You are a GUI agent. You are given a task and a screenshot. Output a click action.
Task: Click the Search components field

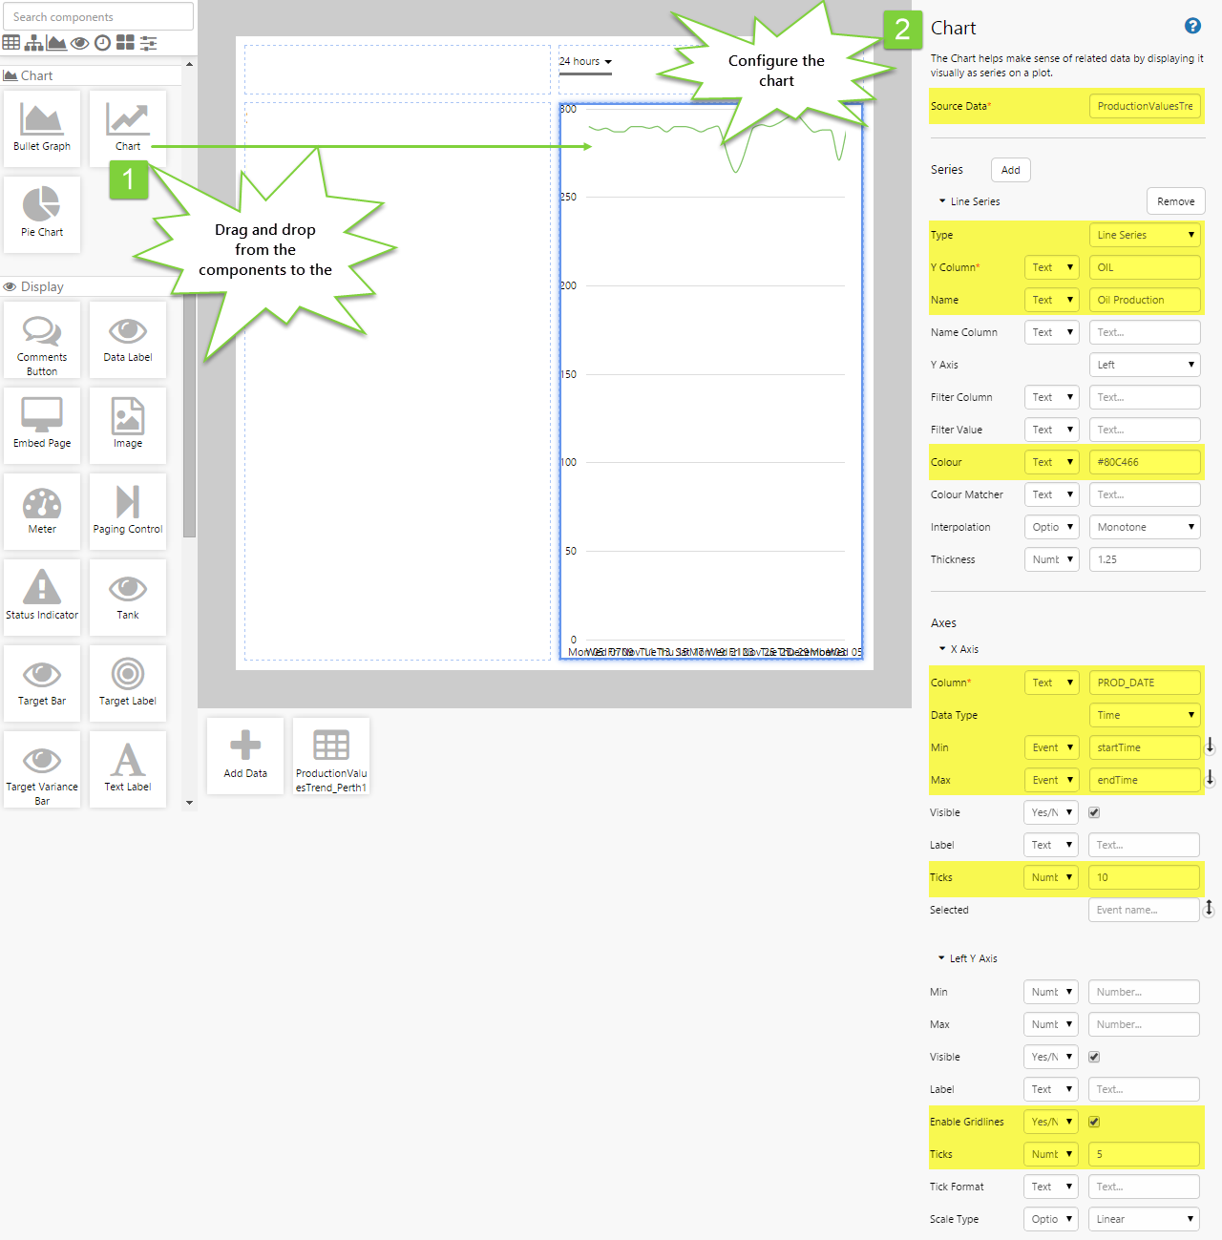(98, 16)
